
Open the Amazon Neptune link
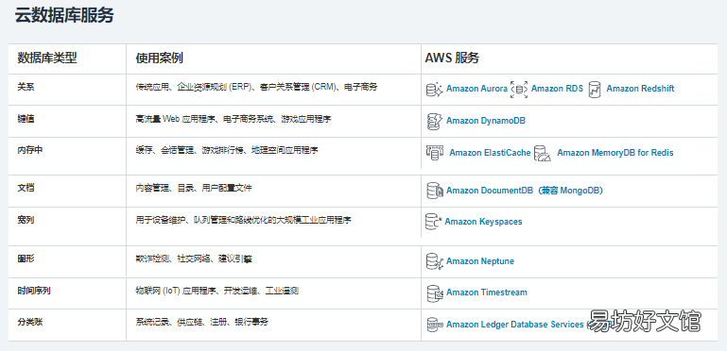(x=480, y=261)
